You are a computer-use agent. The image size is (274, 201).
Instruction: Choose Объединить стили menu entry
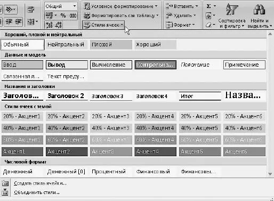pos(37,192)
